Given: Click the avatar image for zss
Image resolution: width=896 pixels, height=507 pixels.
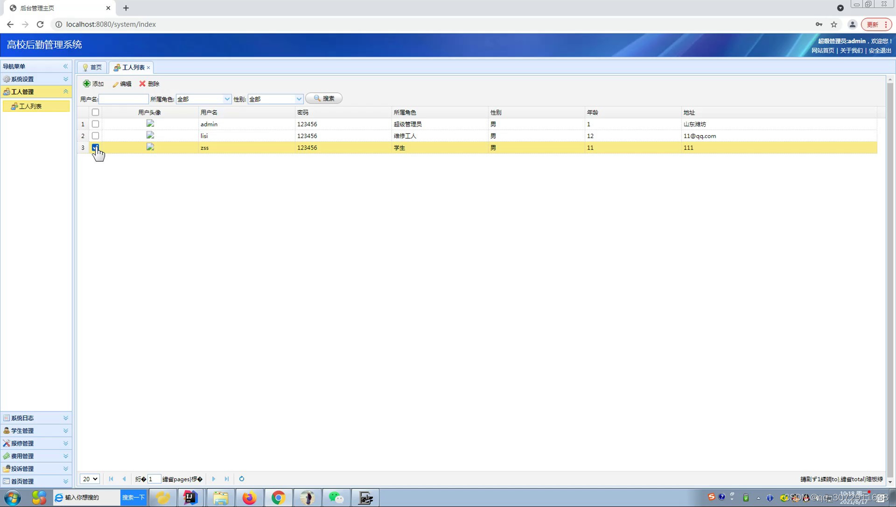Looking at the screenshot, I should coord(150,147).
